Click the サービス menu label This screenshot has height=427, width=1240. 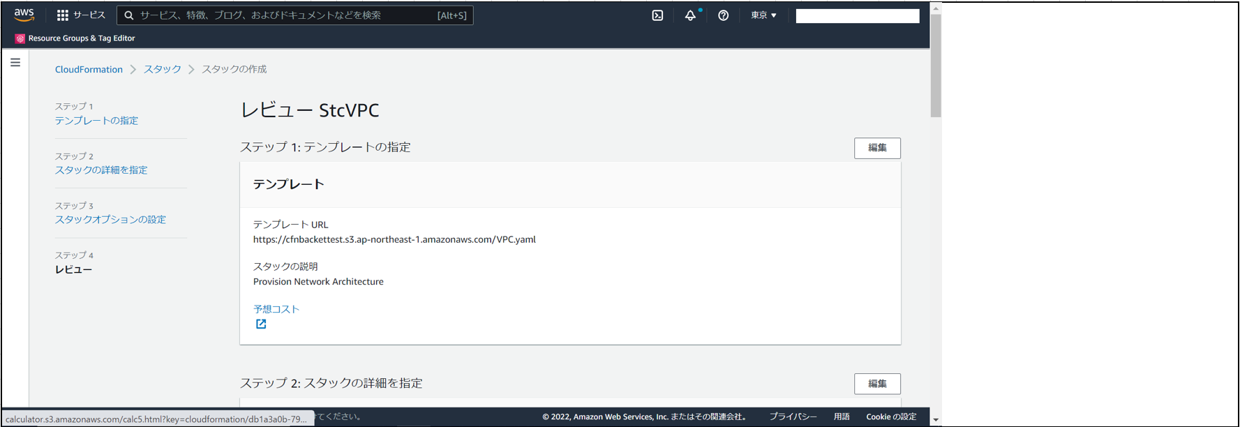tap(89, 15)
